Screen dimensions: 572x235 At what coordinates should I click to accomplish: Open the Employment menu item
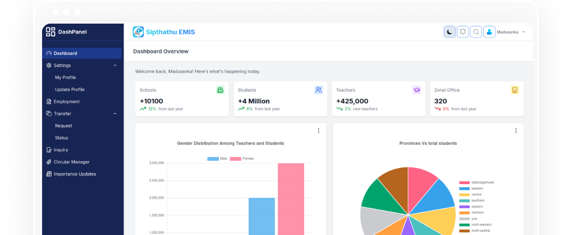(66, 101)
